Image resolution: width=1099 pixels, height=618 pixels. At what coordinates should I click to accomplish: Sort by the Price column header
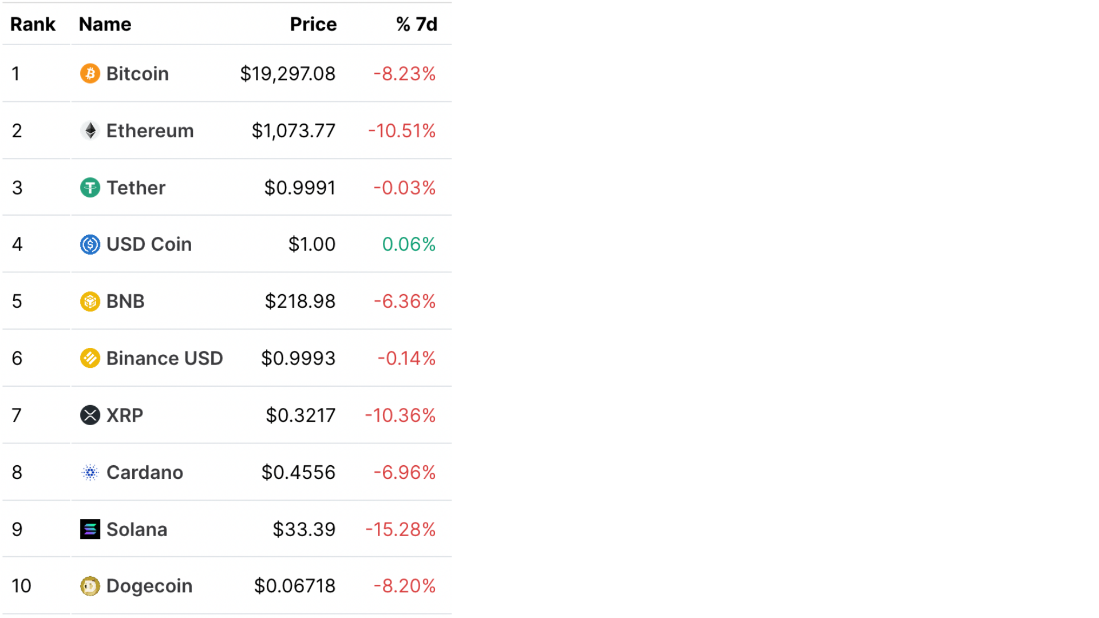313,24
